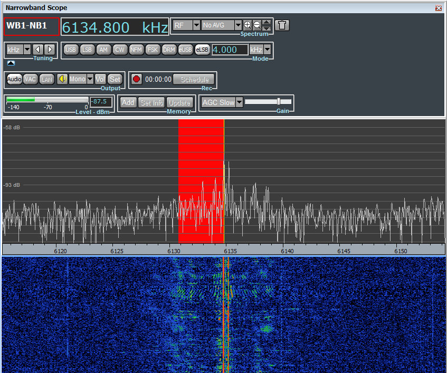Screen dimensions: 447x373
Task: Click the Set Info memory button
Action: pyautogui.click(x=151, y=102)
